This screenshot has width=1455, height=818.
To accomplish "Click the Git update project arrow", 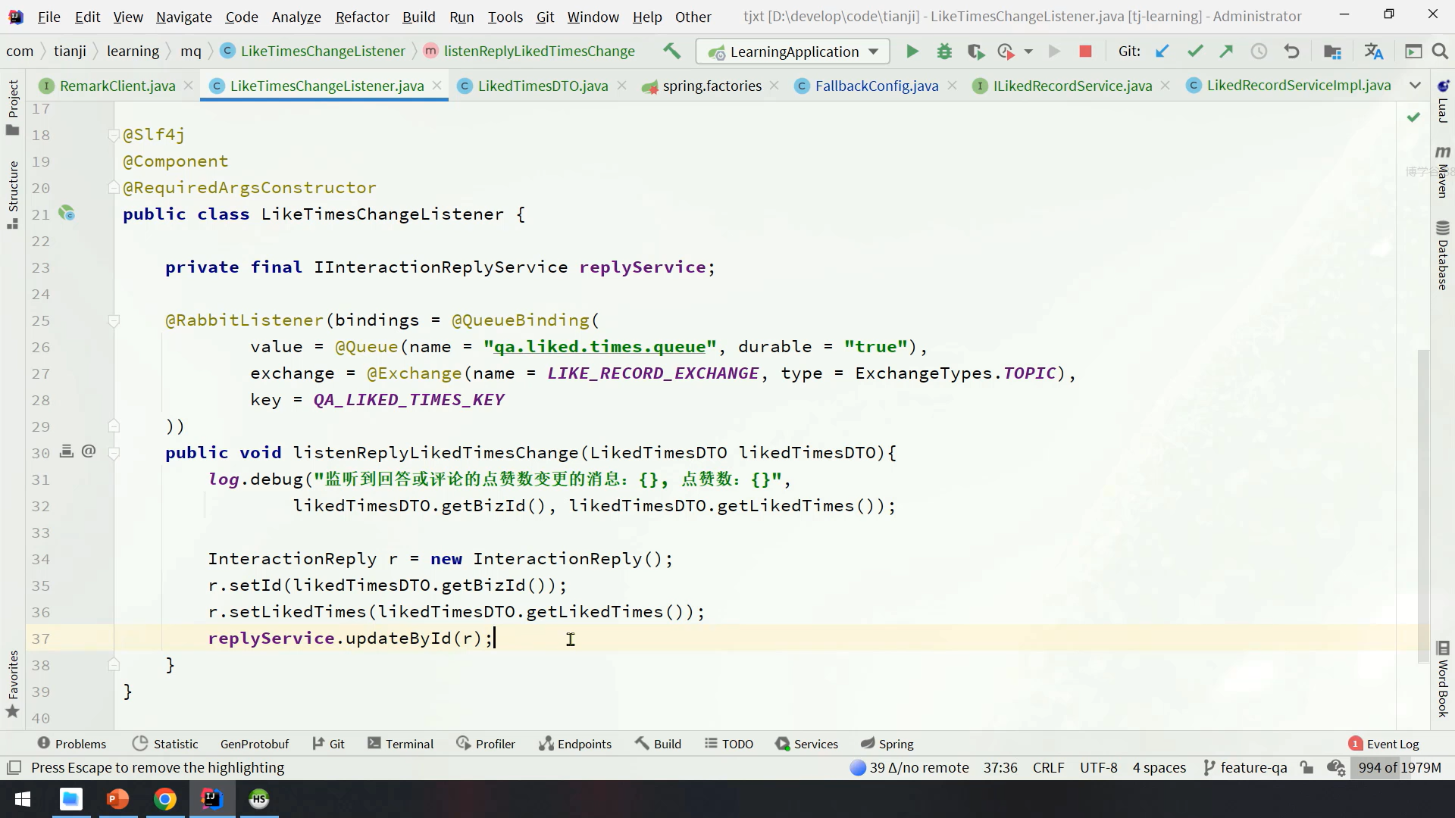I will (x=1162, y=52).
